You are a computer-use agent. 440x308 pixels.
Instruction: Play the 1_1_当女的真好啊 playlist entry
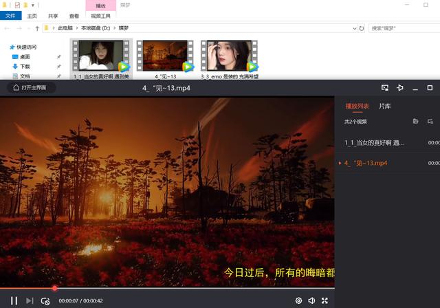pos(388,143)
